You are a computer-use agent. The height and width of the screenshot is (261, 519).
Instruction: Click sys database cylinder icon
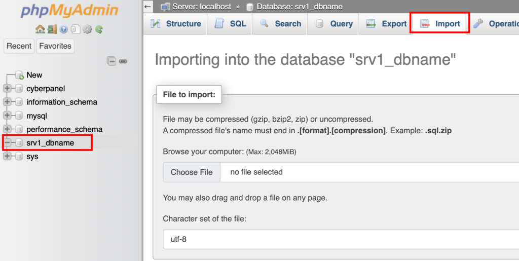19,156
